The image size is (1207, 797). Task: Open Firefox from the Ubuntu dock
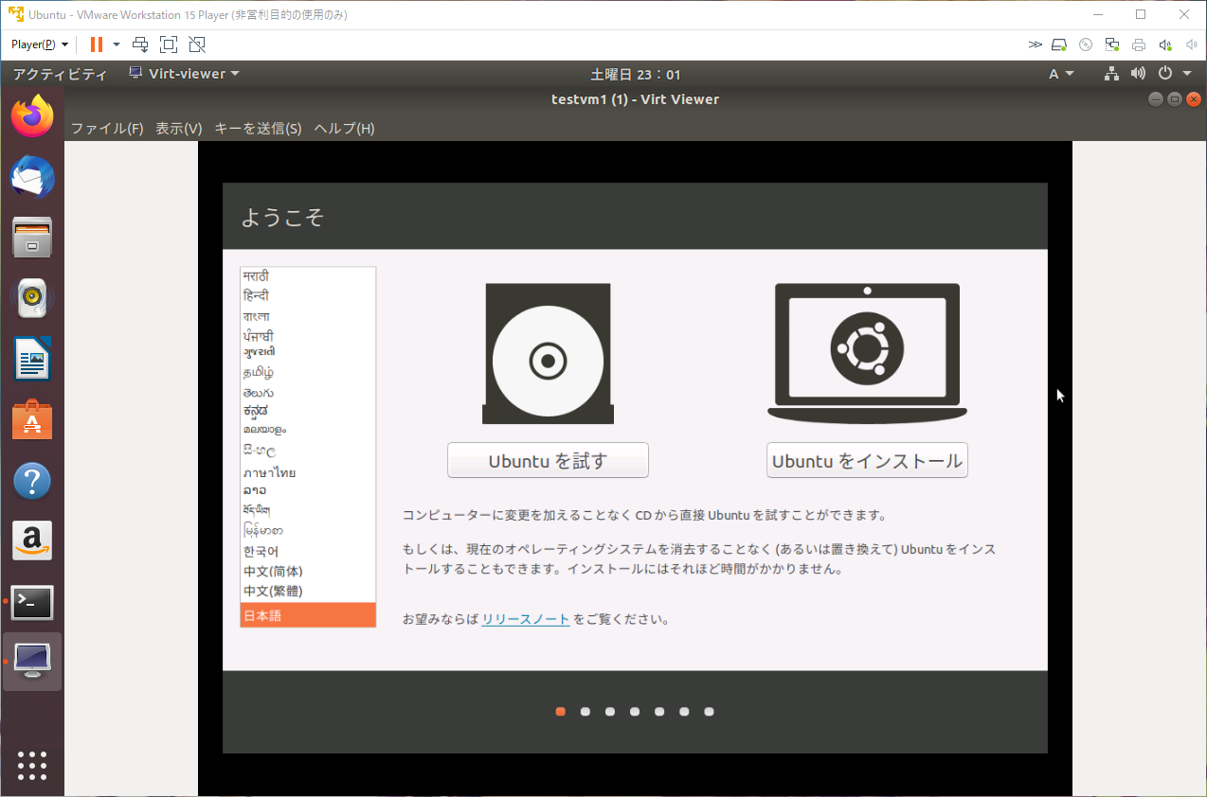tap(32, 116)
